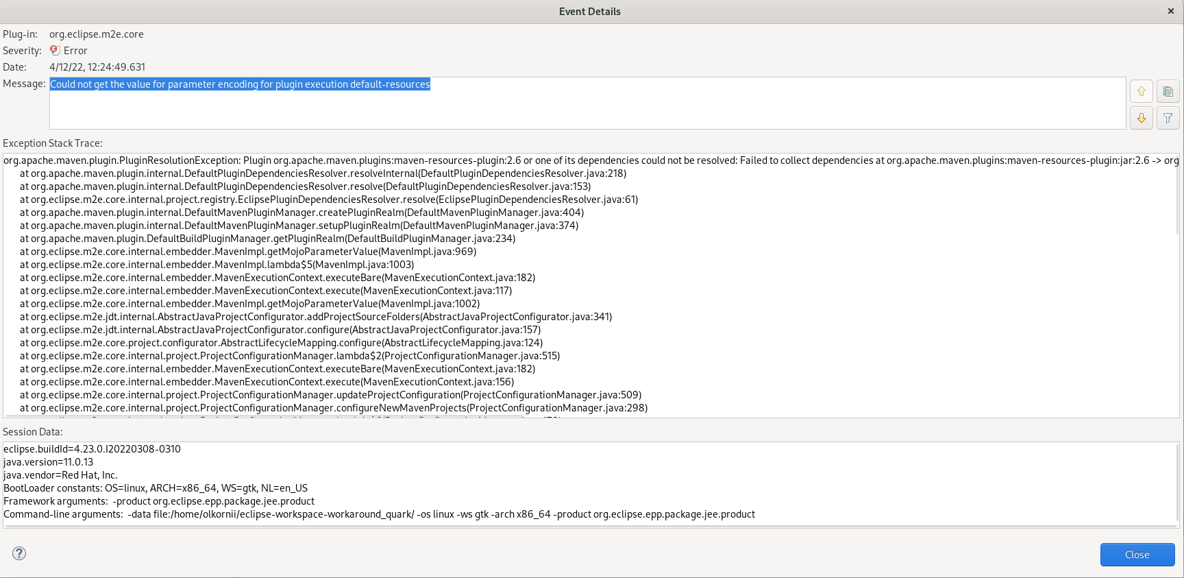Click the stack trace horizontal scrollbar

point(274,416)
